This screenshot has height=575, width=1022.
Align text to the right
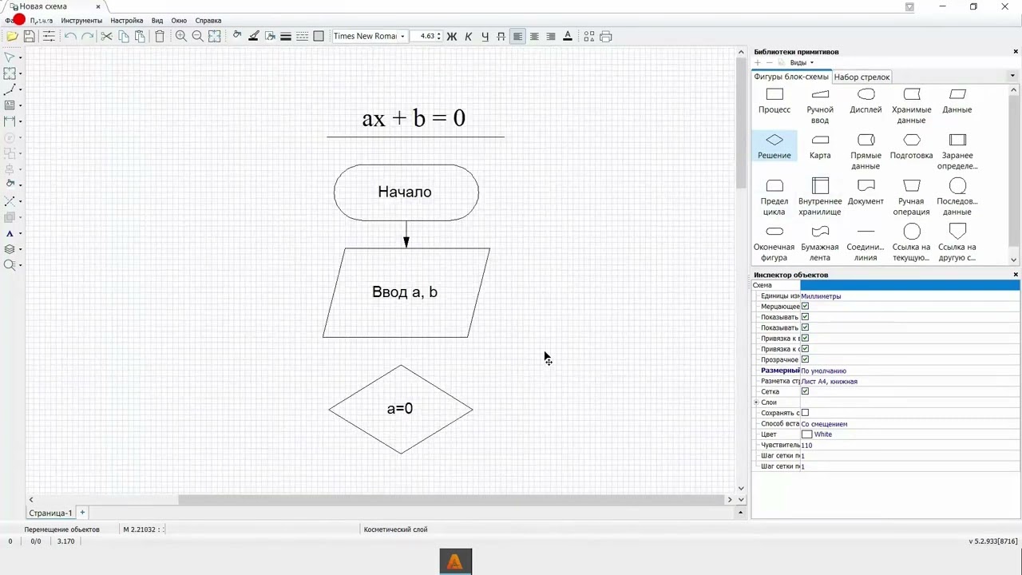coord(551,36)
